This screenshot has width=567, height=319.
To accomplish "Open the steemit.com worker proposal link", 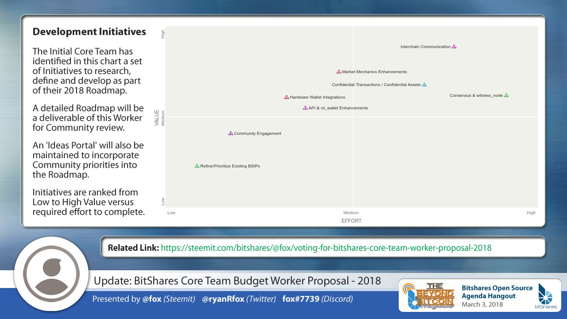I will tap(326, 248).
